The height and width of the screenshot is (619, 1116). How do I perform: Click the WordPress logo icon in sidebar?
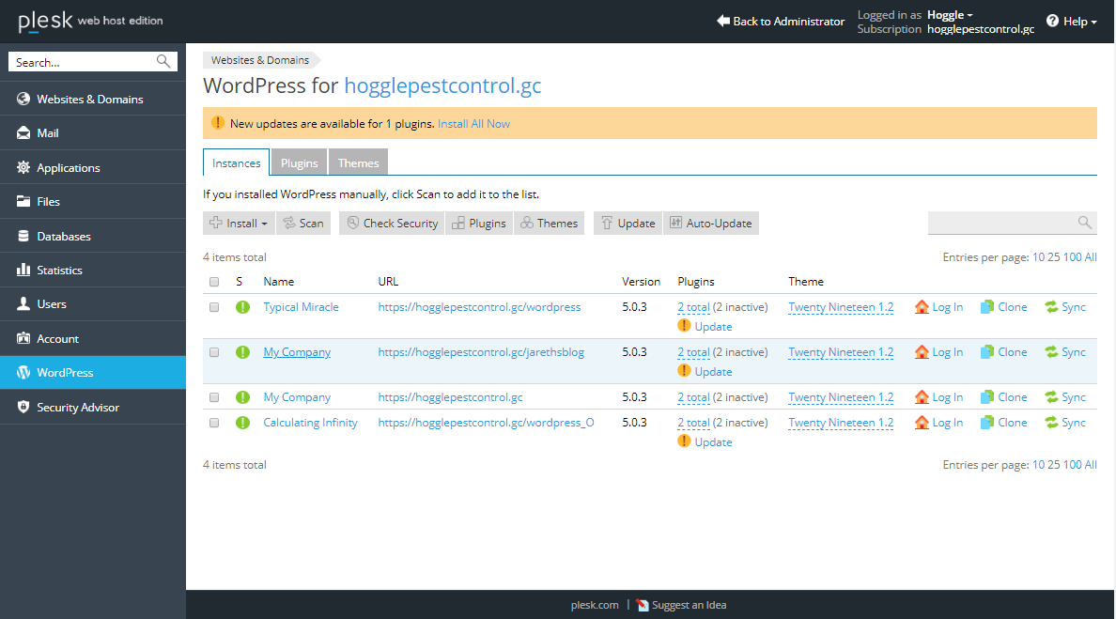point(23,372)
